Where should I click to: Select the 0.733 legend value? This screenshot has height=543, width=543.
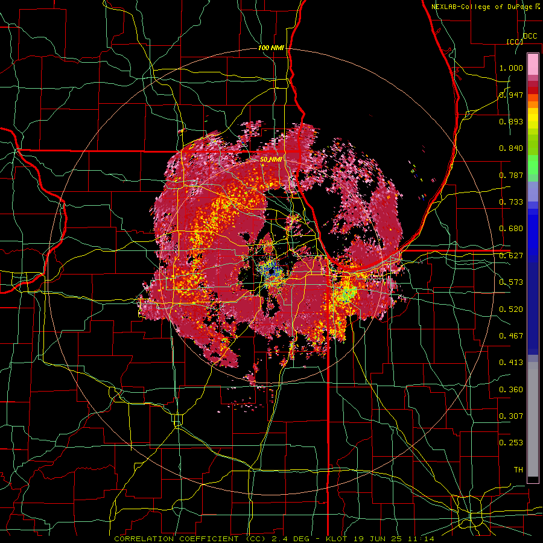coord(511,202)
